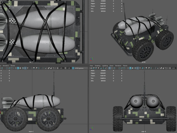
Task: Click Bookmarks icon in side view toolbar
Action: [98, 68]
